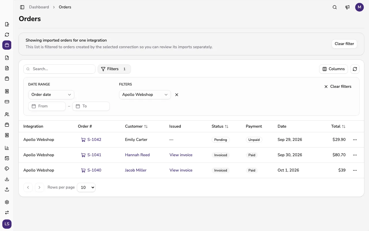Open the text document sidebar icon
369x231 pixels.
click(7, 68)
